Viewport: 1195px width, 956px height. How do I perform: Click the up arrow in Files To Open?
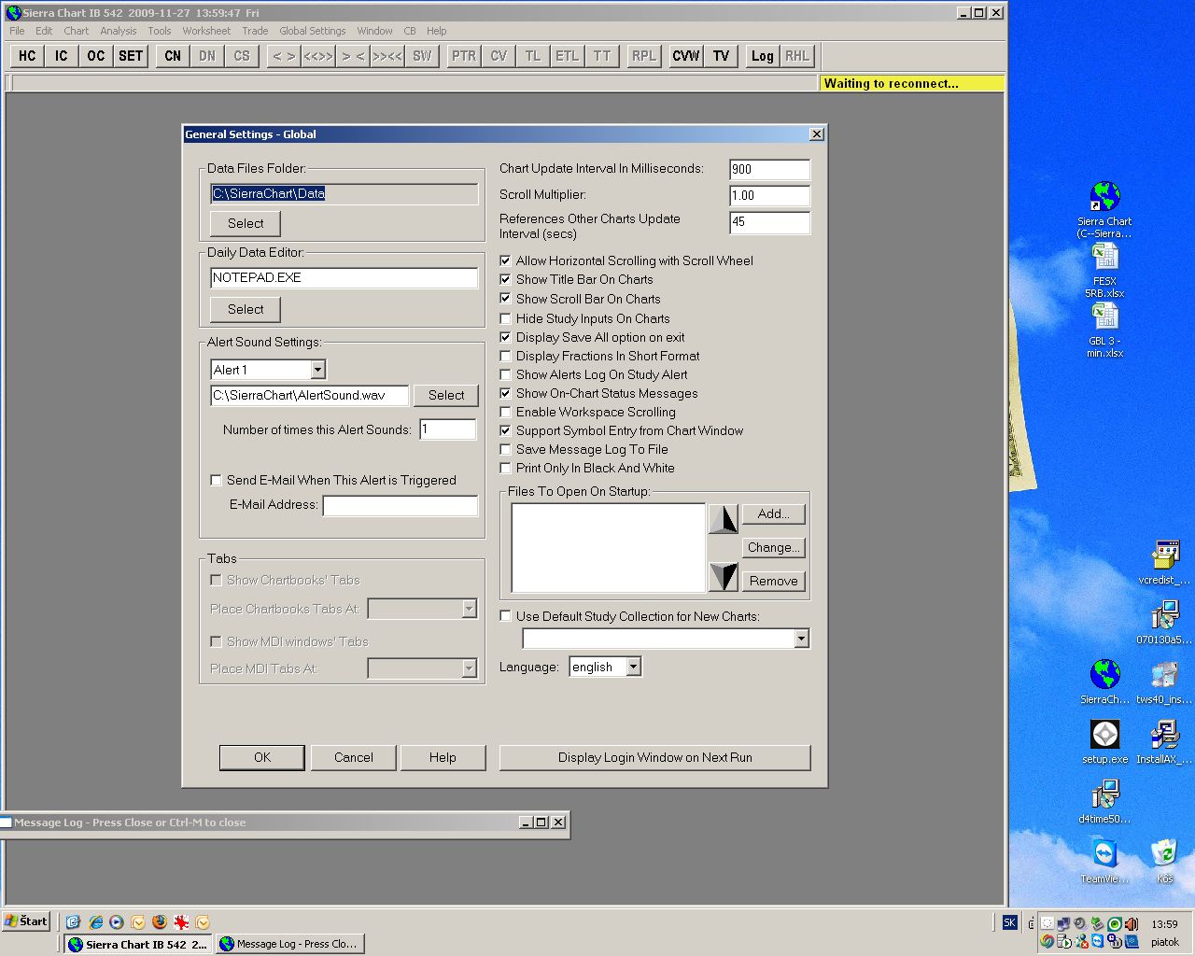click(x=723, y=519)
